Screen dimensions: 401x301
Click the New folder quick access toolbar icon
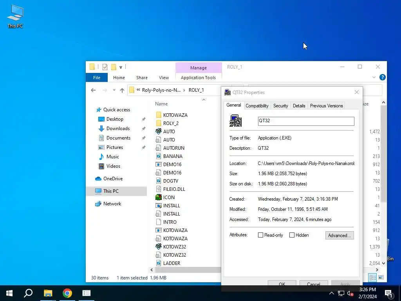click(x=114, y=67)
